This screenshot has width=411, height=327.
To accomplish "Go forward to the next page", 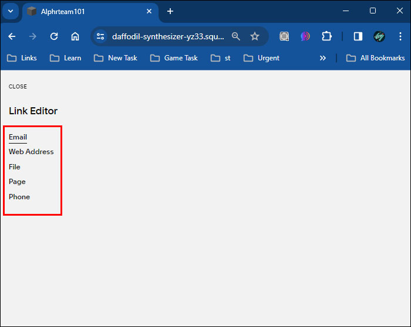I will (33, 36).
